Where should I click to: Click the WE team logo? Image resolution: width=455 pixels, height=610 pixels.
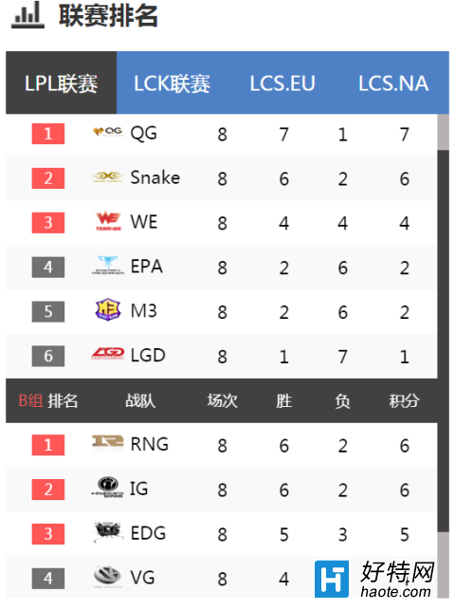point(108,221)
